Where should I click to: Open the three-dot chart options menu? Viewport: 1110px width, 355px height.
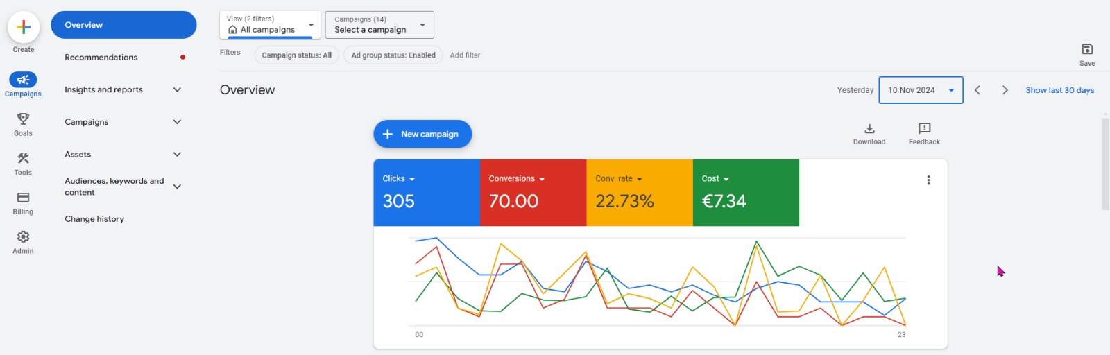(928, 180)
